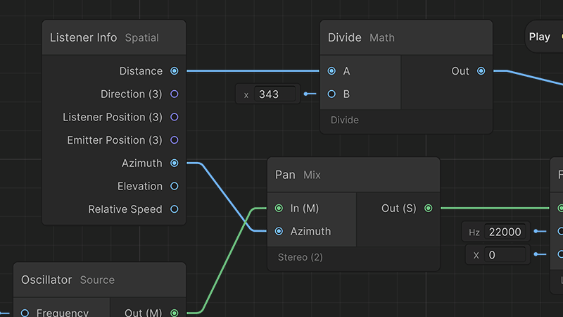Click the Frequency input pin on Oscillator
The width and height of the screenshot is (563, 317).
click(25, 313)
